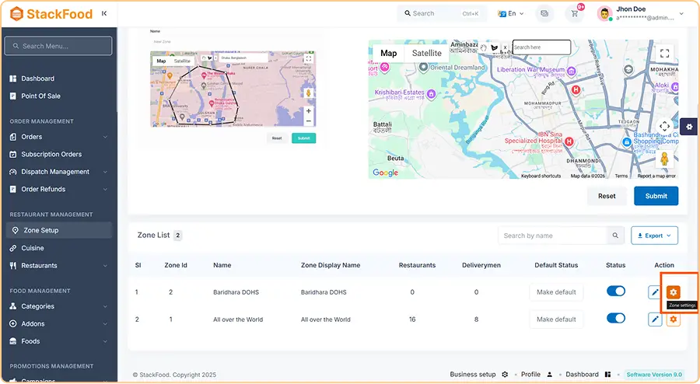
Task: Switch large map to Satellite view
Action: 426,53
